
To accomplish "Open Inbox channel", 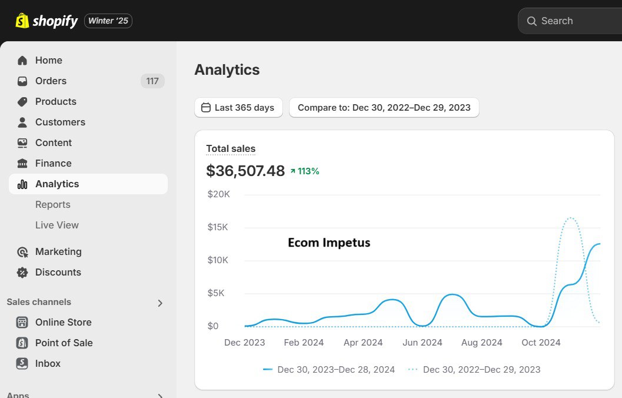I will click(x=88, y=363).
